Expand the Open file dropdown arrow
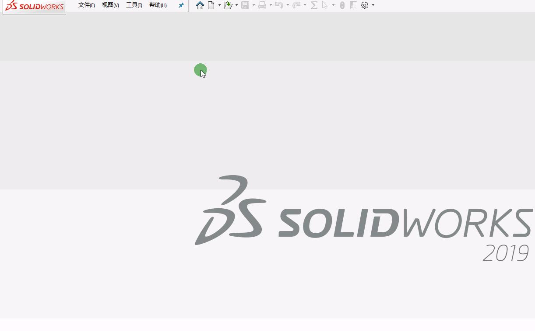The image size is (535, 331). 236,5
